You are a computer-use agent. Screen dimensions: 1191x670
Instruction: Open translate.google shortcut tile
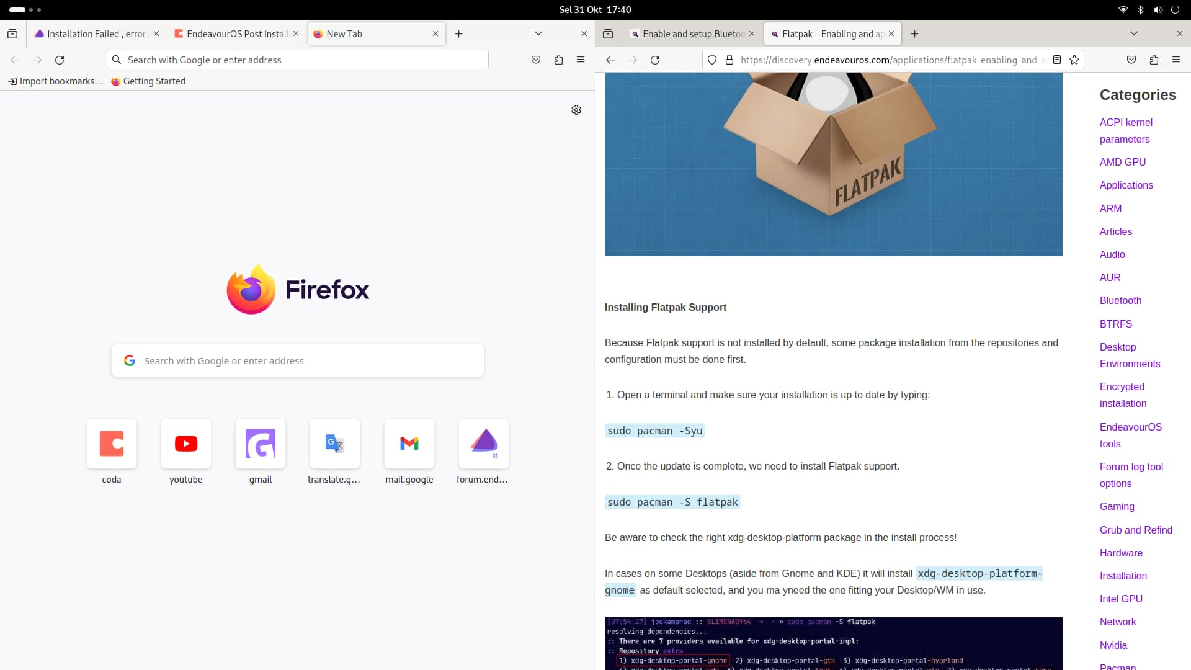point(335,451)
